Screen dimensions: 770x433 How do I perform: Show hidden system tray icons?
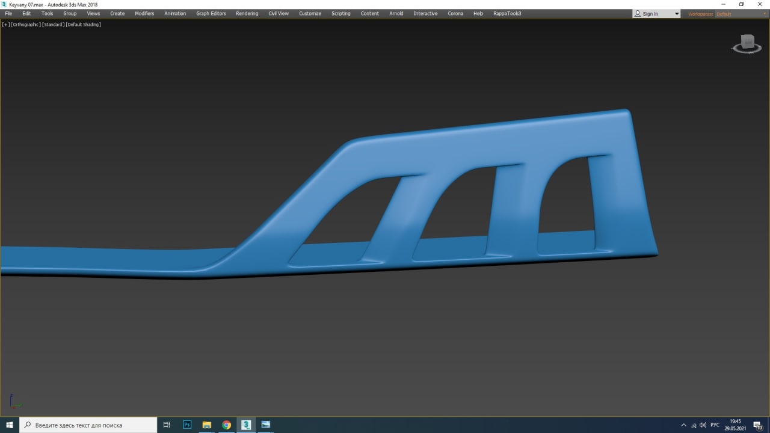tap(683, 425)
